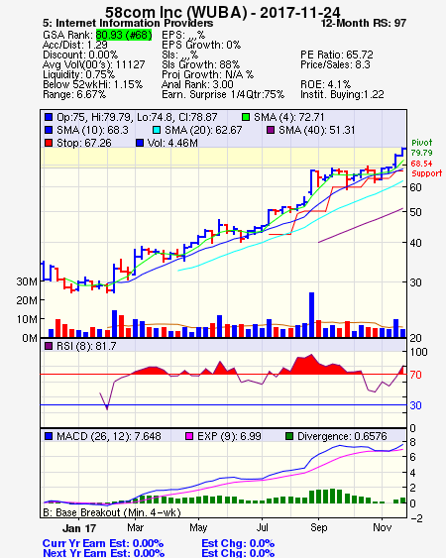
Task: Click the green Pivot 79.79 label
Action: pos(422,148)
